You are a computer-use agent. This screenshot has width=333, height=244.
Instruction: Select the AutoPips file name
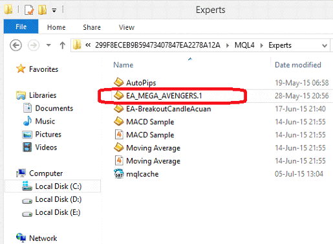click(141, 83)
